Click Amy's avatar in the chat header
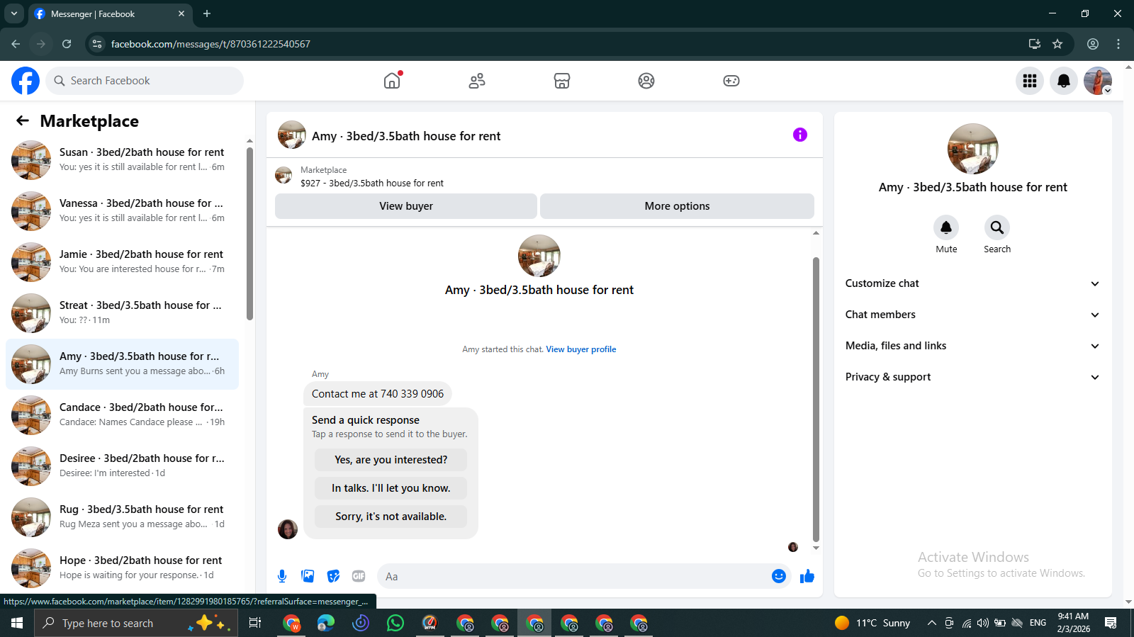This screenshot has height=637, width=1134. tap(291, 135)
